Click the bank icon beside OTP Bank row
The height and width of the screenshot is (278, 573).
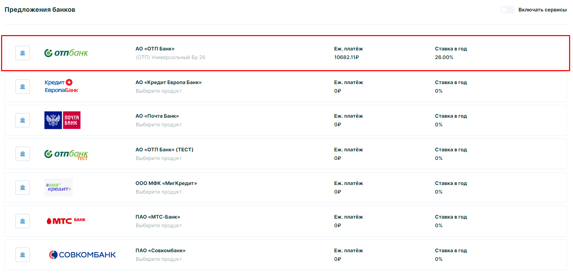[23, 53]
